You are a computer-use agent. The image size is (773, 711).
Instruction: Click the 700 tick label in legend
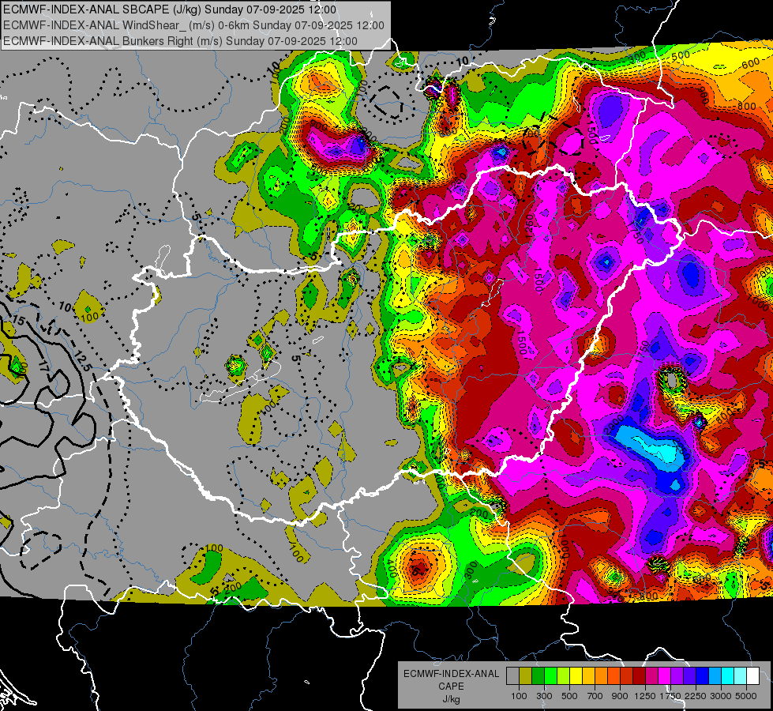[595, 696]
